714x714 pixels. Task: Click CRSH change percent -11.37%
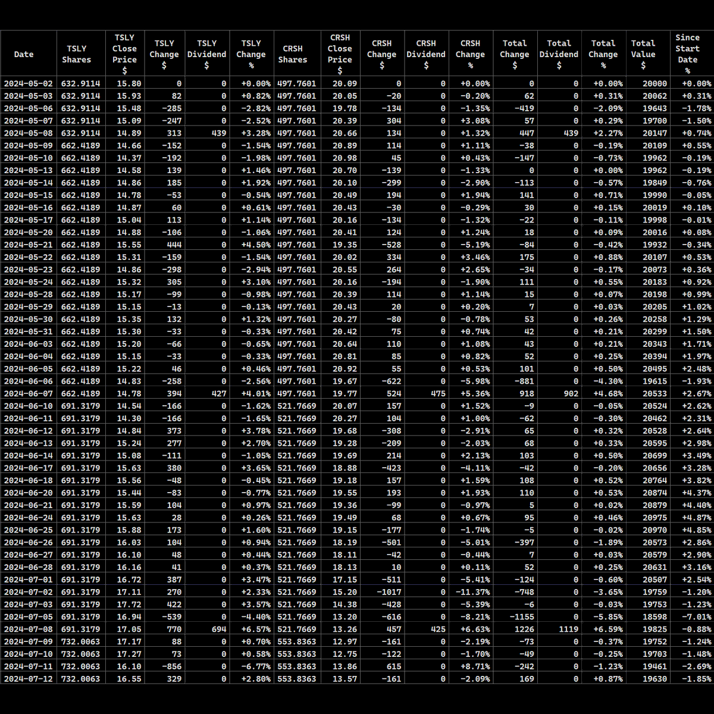pyautogui.click(x=473, y=592)
